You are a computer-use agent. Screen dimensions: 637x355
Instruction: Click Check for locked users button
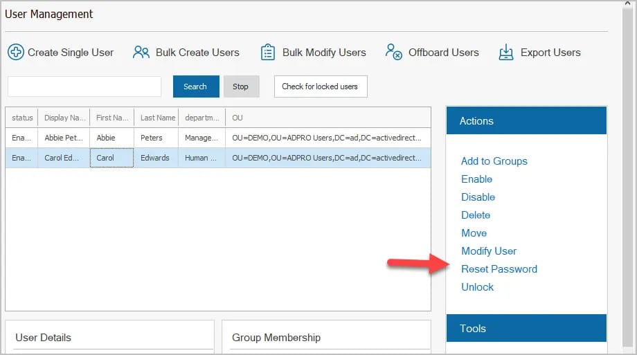[321, 86]
